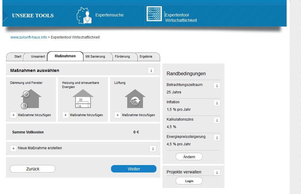Show info for Betrachtungszeitraum

click(217, 86)
